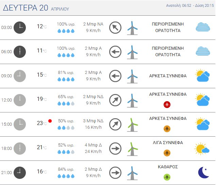
Task: Click the 4 Μπφ Δ wind speed text
Action: click(x=93, y=145)
